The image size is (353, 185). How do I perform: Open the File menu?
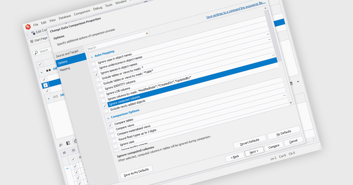(x=36, y=25)
